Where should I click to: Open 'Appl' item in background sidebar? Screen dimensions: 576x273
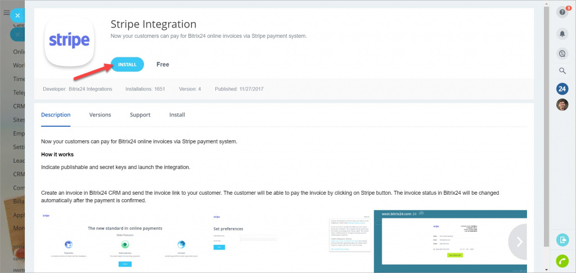click(x=19, y=215)
